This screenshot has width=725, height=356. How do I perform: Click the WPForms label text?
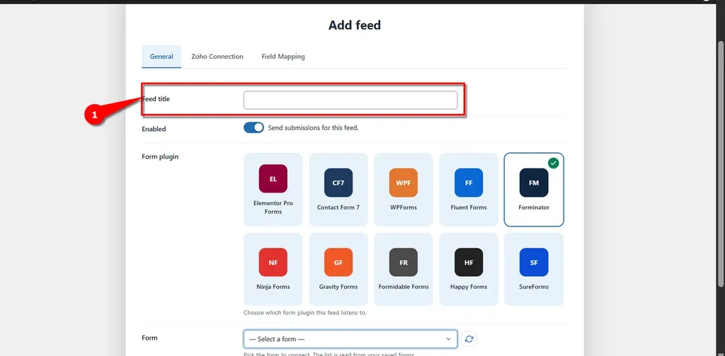pyautogui.click(x=403, y=207)
